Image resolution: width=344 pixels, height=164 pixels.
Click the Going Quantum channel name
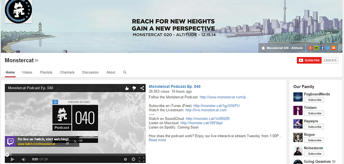(x=317, y=162)
